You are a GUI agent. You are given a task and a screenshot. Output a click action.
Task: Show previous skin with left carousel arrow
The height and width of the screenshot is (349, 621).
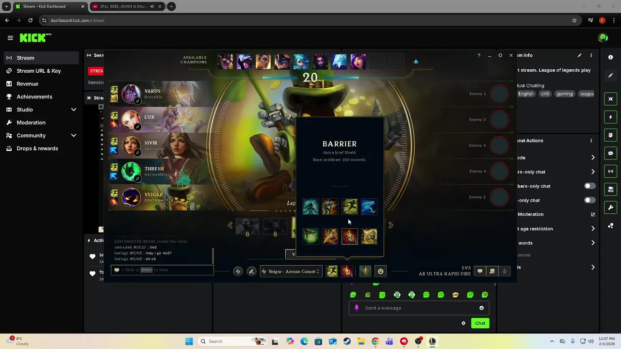coord(230,225)
